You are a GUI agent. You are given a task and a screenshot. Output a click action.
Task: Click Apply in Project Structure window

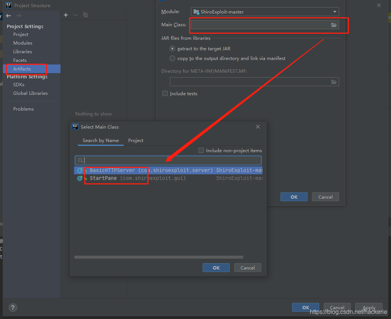369,307
